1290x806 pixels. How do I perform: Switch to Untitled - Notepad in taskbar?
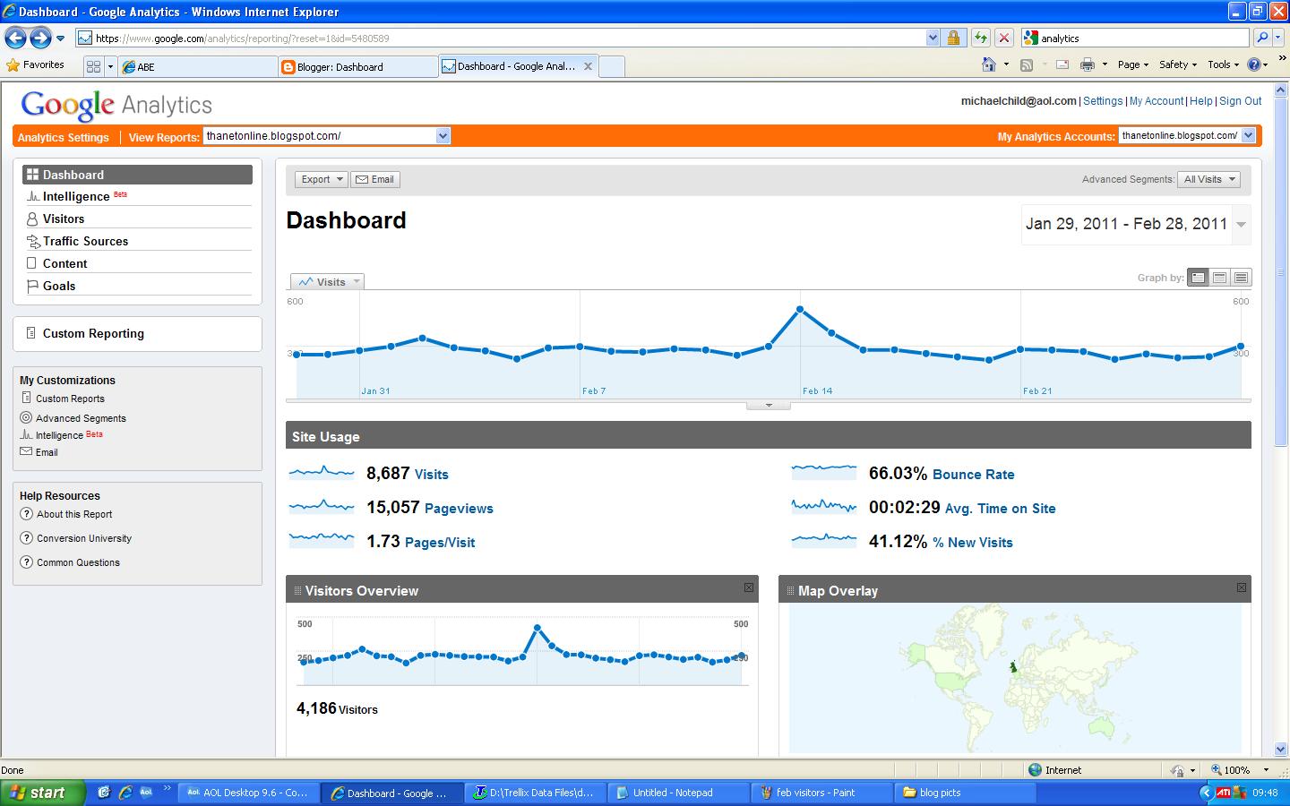(678, 793)
